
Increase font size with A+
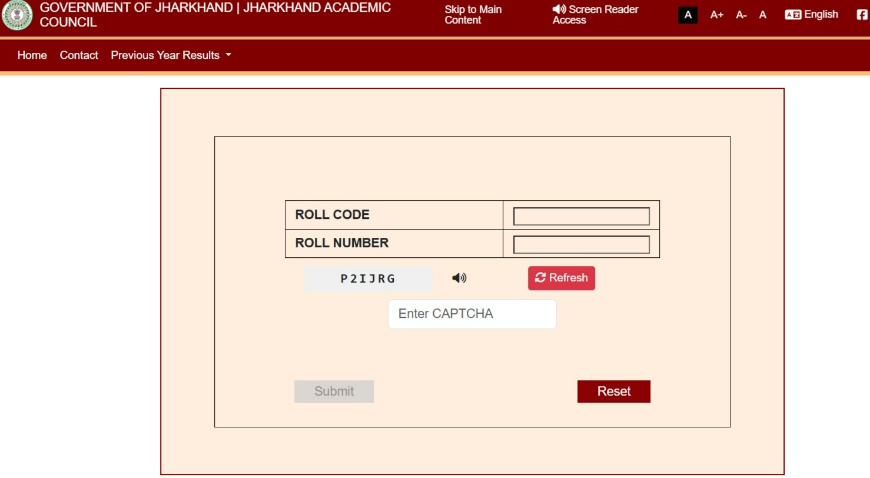716,15
